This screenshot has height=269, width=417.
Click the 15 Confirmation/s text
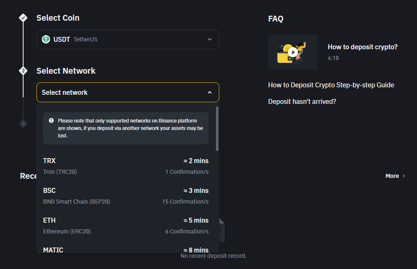pos(185,202)
